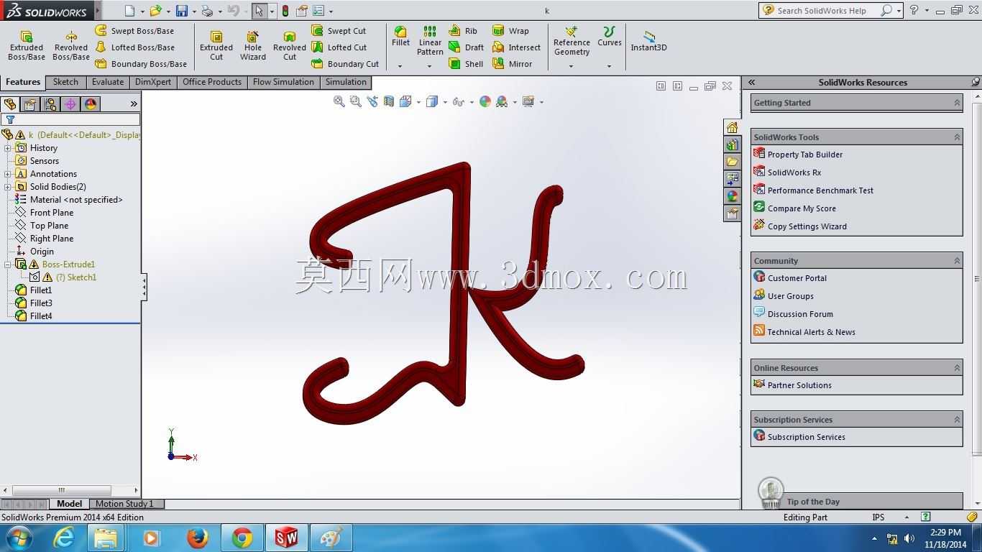Open the Reference Geometry tool
The image size is (982, 552).
point(572,41)
